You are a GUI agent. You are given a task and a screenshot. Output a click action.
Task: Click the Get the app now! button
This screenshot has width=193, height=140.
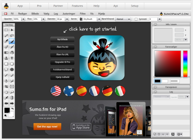[x=47, y=127]
